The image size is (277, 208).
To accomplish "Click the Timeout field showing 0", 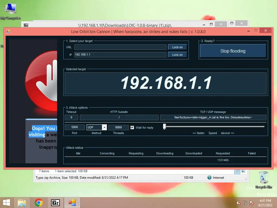I will tap(71, 118).
